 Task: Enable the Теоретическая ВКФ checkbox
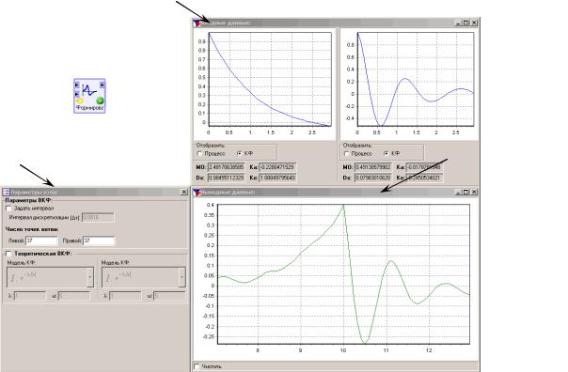pyautogui.click(x=8, y=254)
